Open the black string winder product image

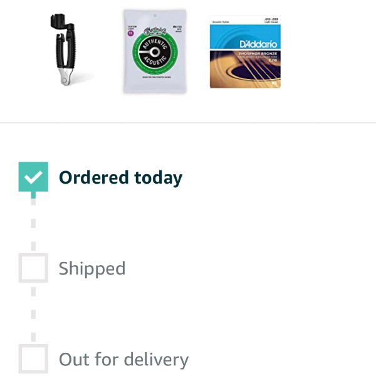[x=63, y=50]
